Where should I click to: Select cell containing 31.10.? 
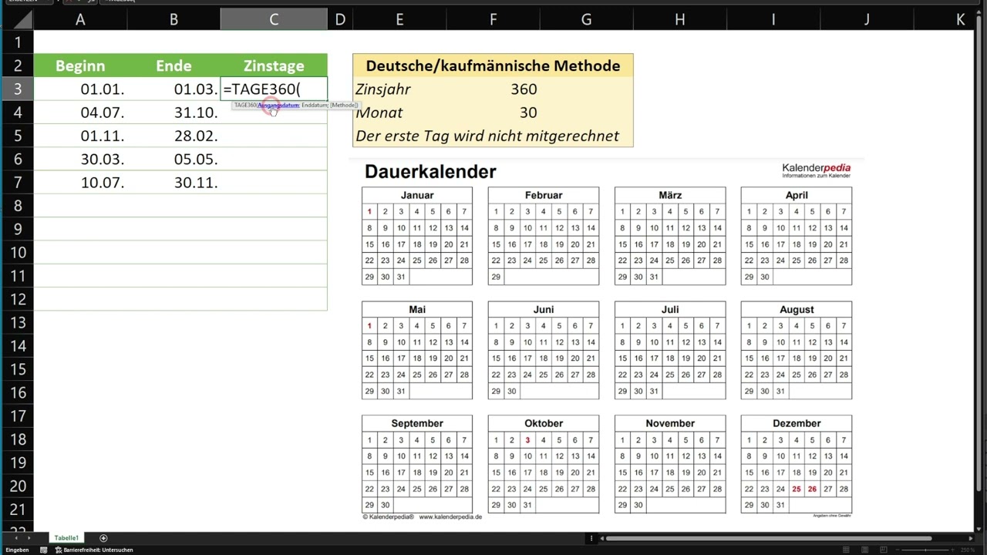click(173, 113)
